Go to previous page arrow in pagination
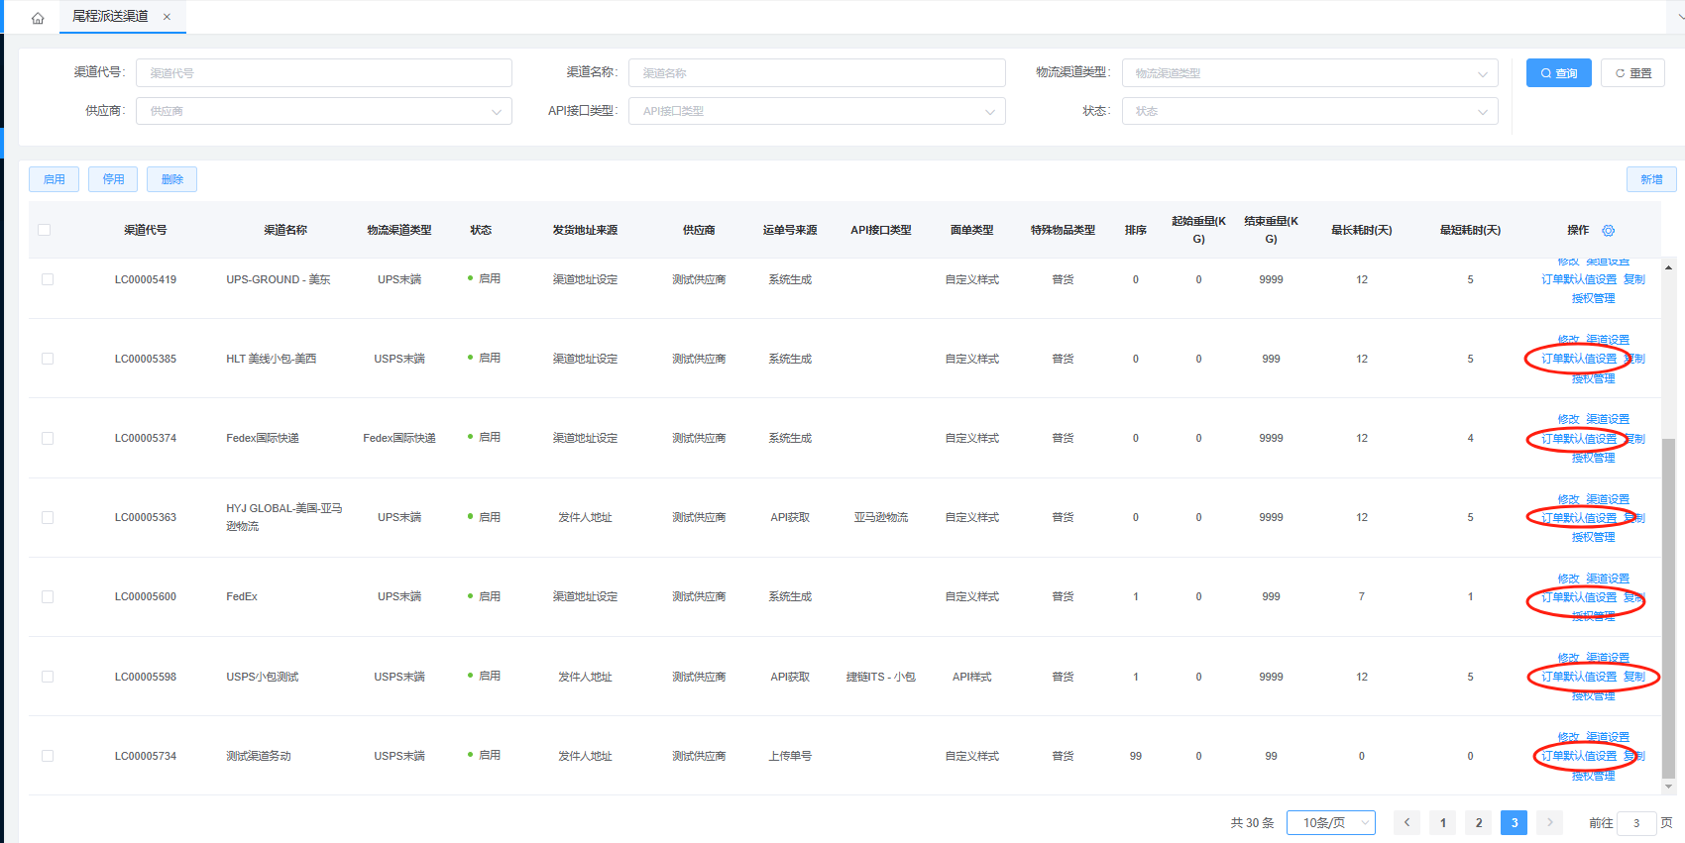This screenshot has width=1685, height=843. click(x=1406, y=822)
